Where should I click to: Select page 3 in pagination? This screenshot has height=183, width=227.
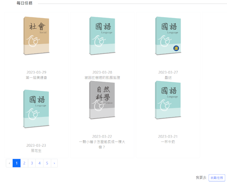(x=32, y=163)
